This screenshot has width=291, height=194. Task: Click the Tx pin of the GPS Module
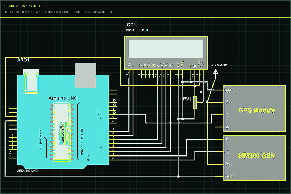click(227, 115)
